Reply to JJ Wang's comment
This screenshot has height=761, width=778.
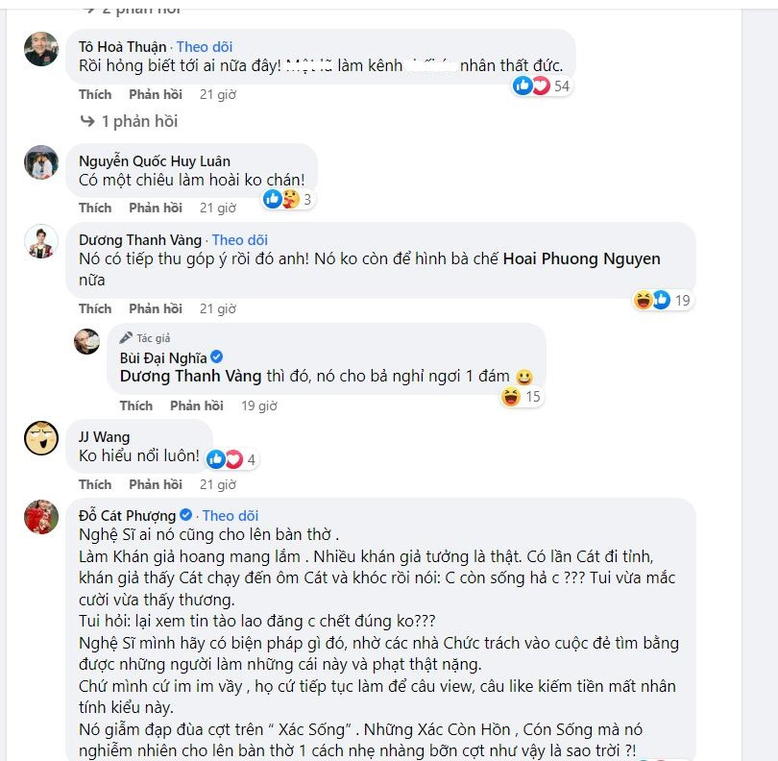[x=156, y=484]
